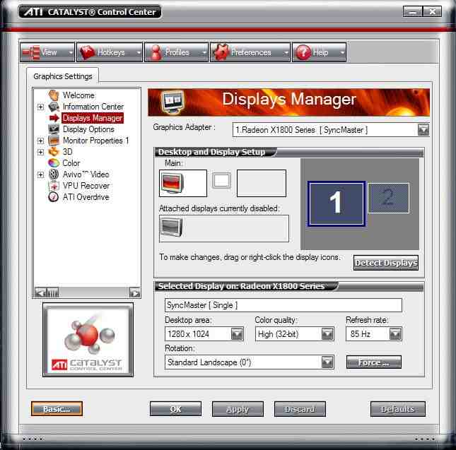Image resolution: width=456 pixels, height=450 pixels.
Task: Click the Avivo Video film reel icon
Action: tap(54, 174)
